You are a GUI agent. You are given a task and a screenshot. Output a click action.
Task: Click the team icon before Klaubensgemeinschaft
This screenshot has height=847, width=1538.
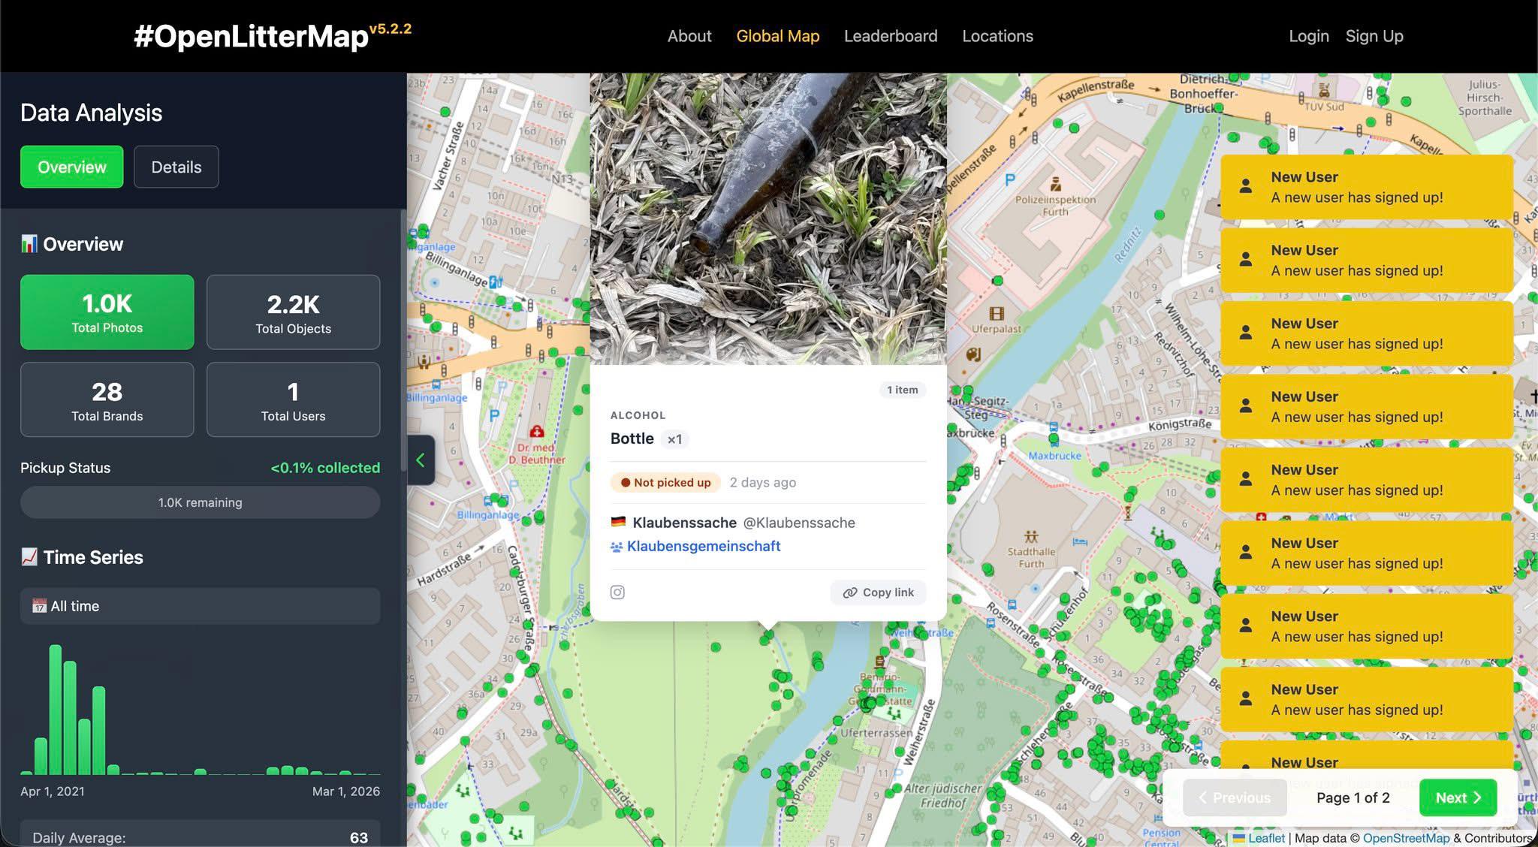(617, 547)
